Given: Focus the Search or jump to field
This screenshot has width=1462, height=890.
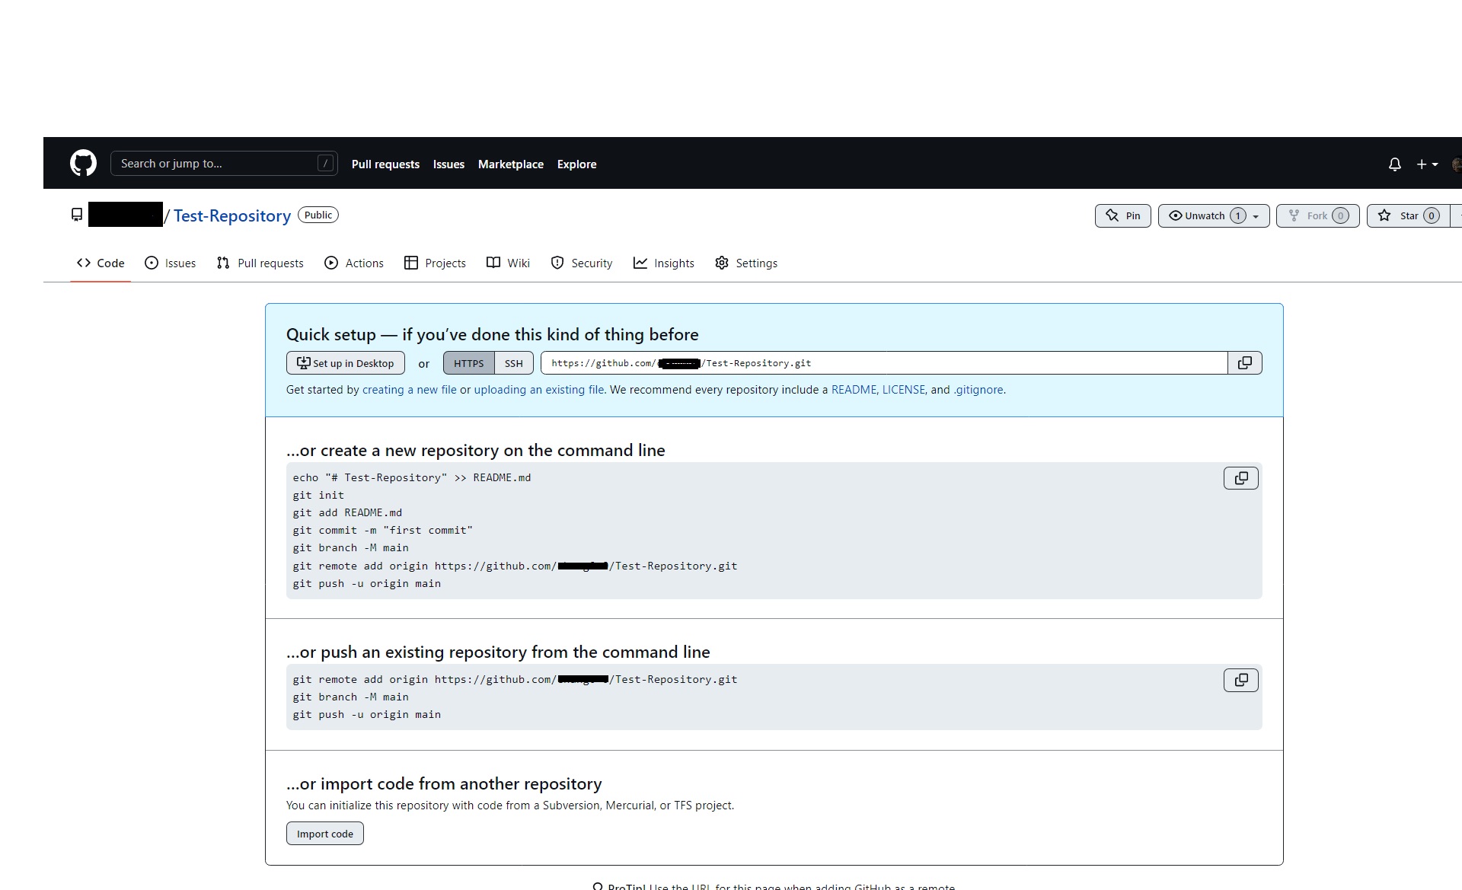Looking at the screenshot, I should coord(224,163).
